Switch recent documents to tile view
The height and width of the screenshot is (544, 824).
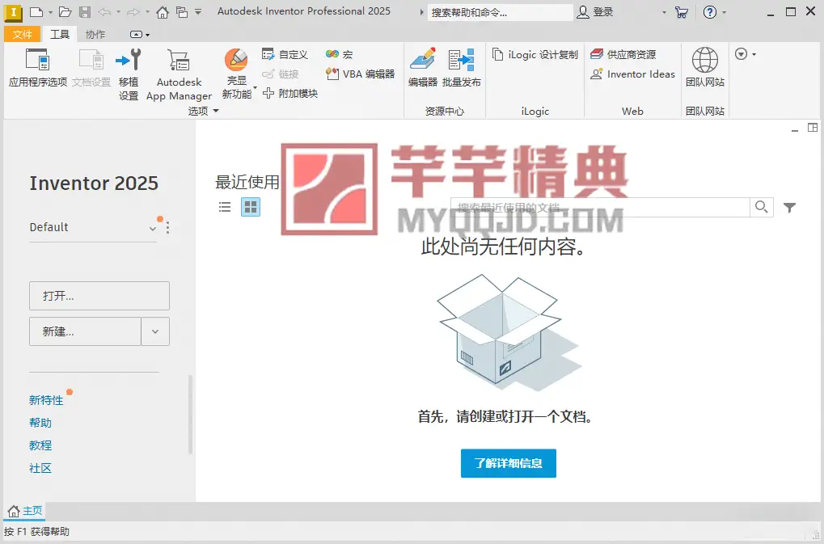[251, 207]
